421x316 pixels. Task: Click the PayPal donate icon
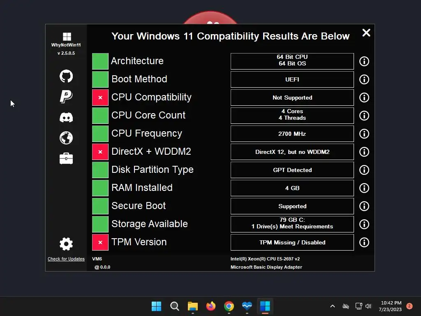66,96
